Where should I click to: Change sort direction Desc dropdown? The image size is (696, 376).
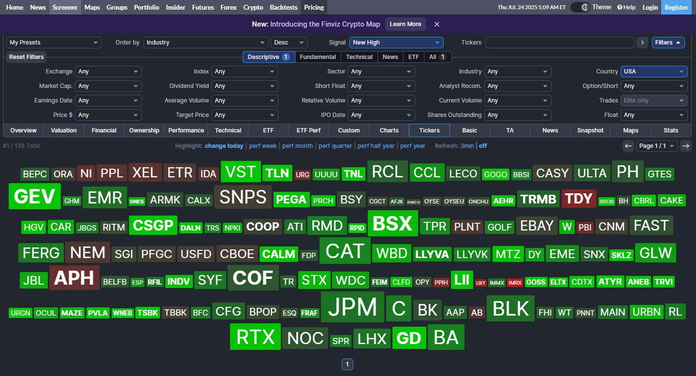pos(289,43)
